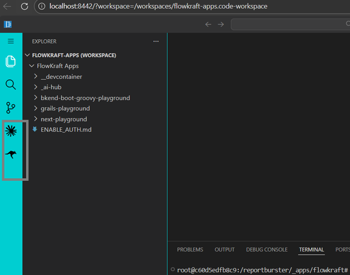
Task: Expand the _ai-hub folder
Action: pyautogui.click(x=35, y=87)
